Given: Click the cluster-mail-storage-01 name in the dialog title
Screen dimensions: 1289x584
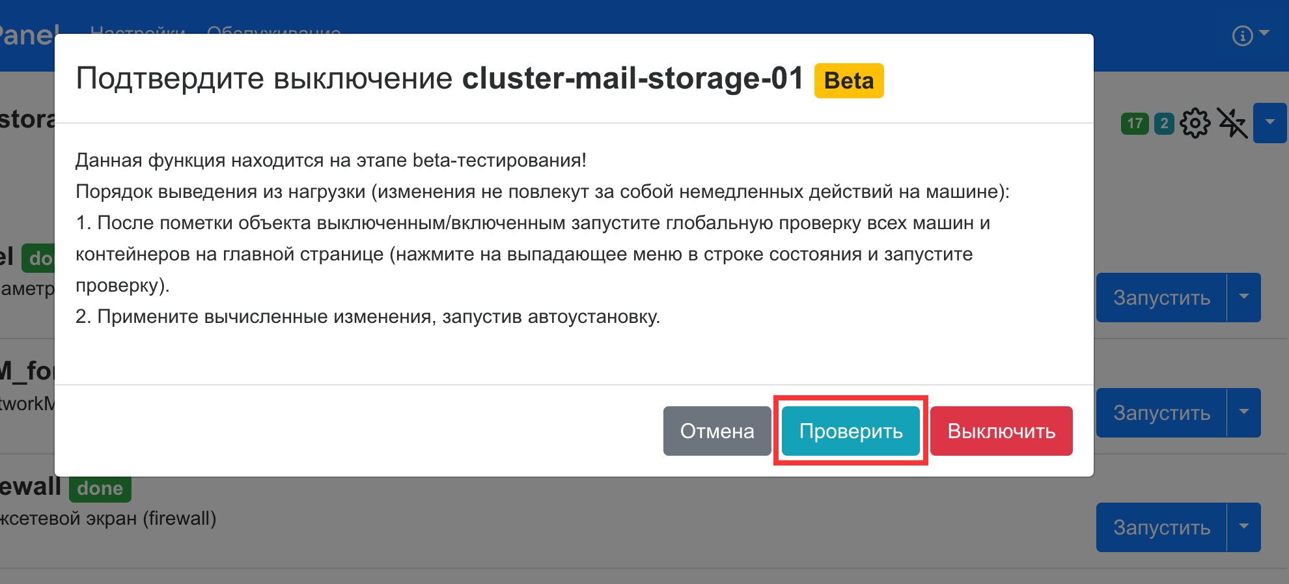Looking at the screenshot, I should [x=633, y=79].
